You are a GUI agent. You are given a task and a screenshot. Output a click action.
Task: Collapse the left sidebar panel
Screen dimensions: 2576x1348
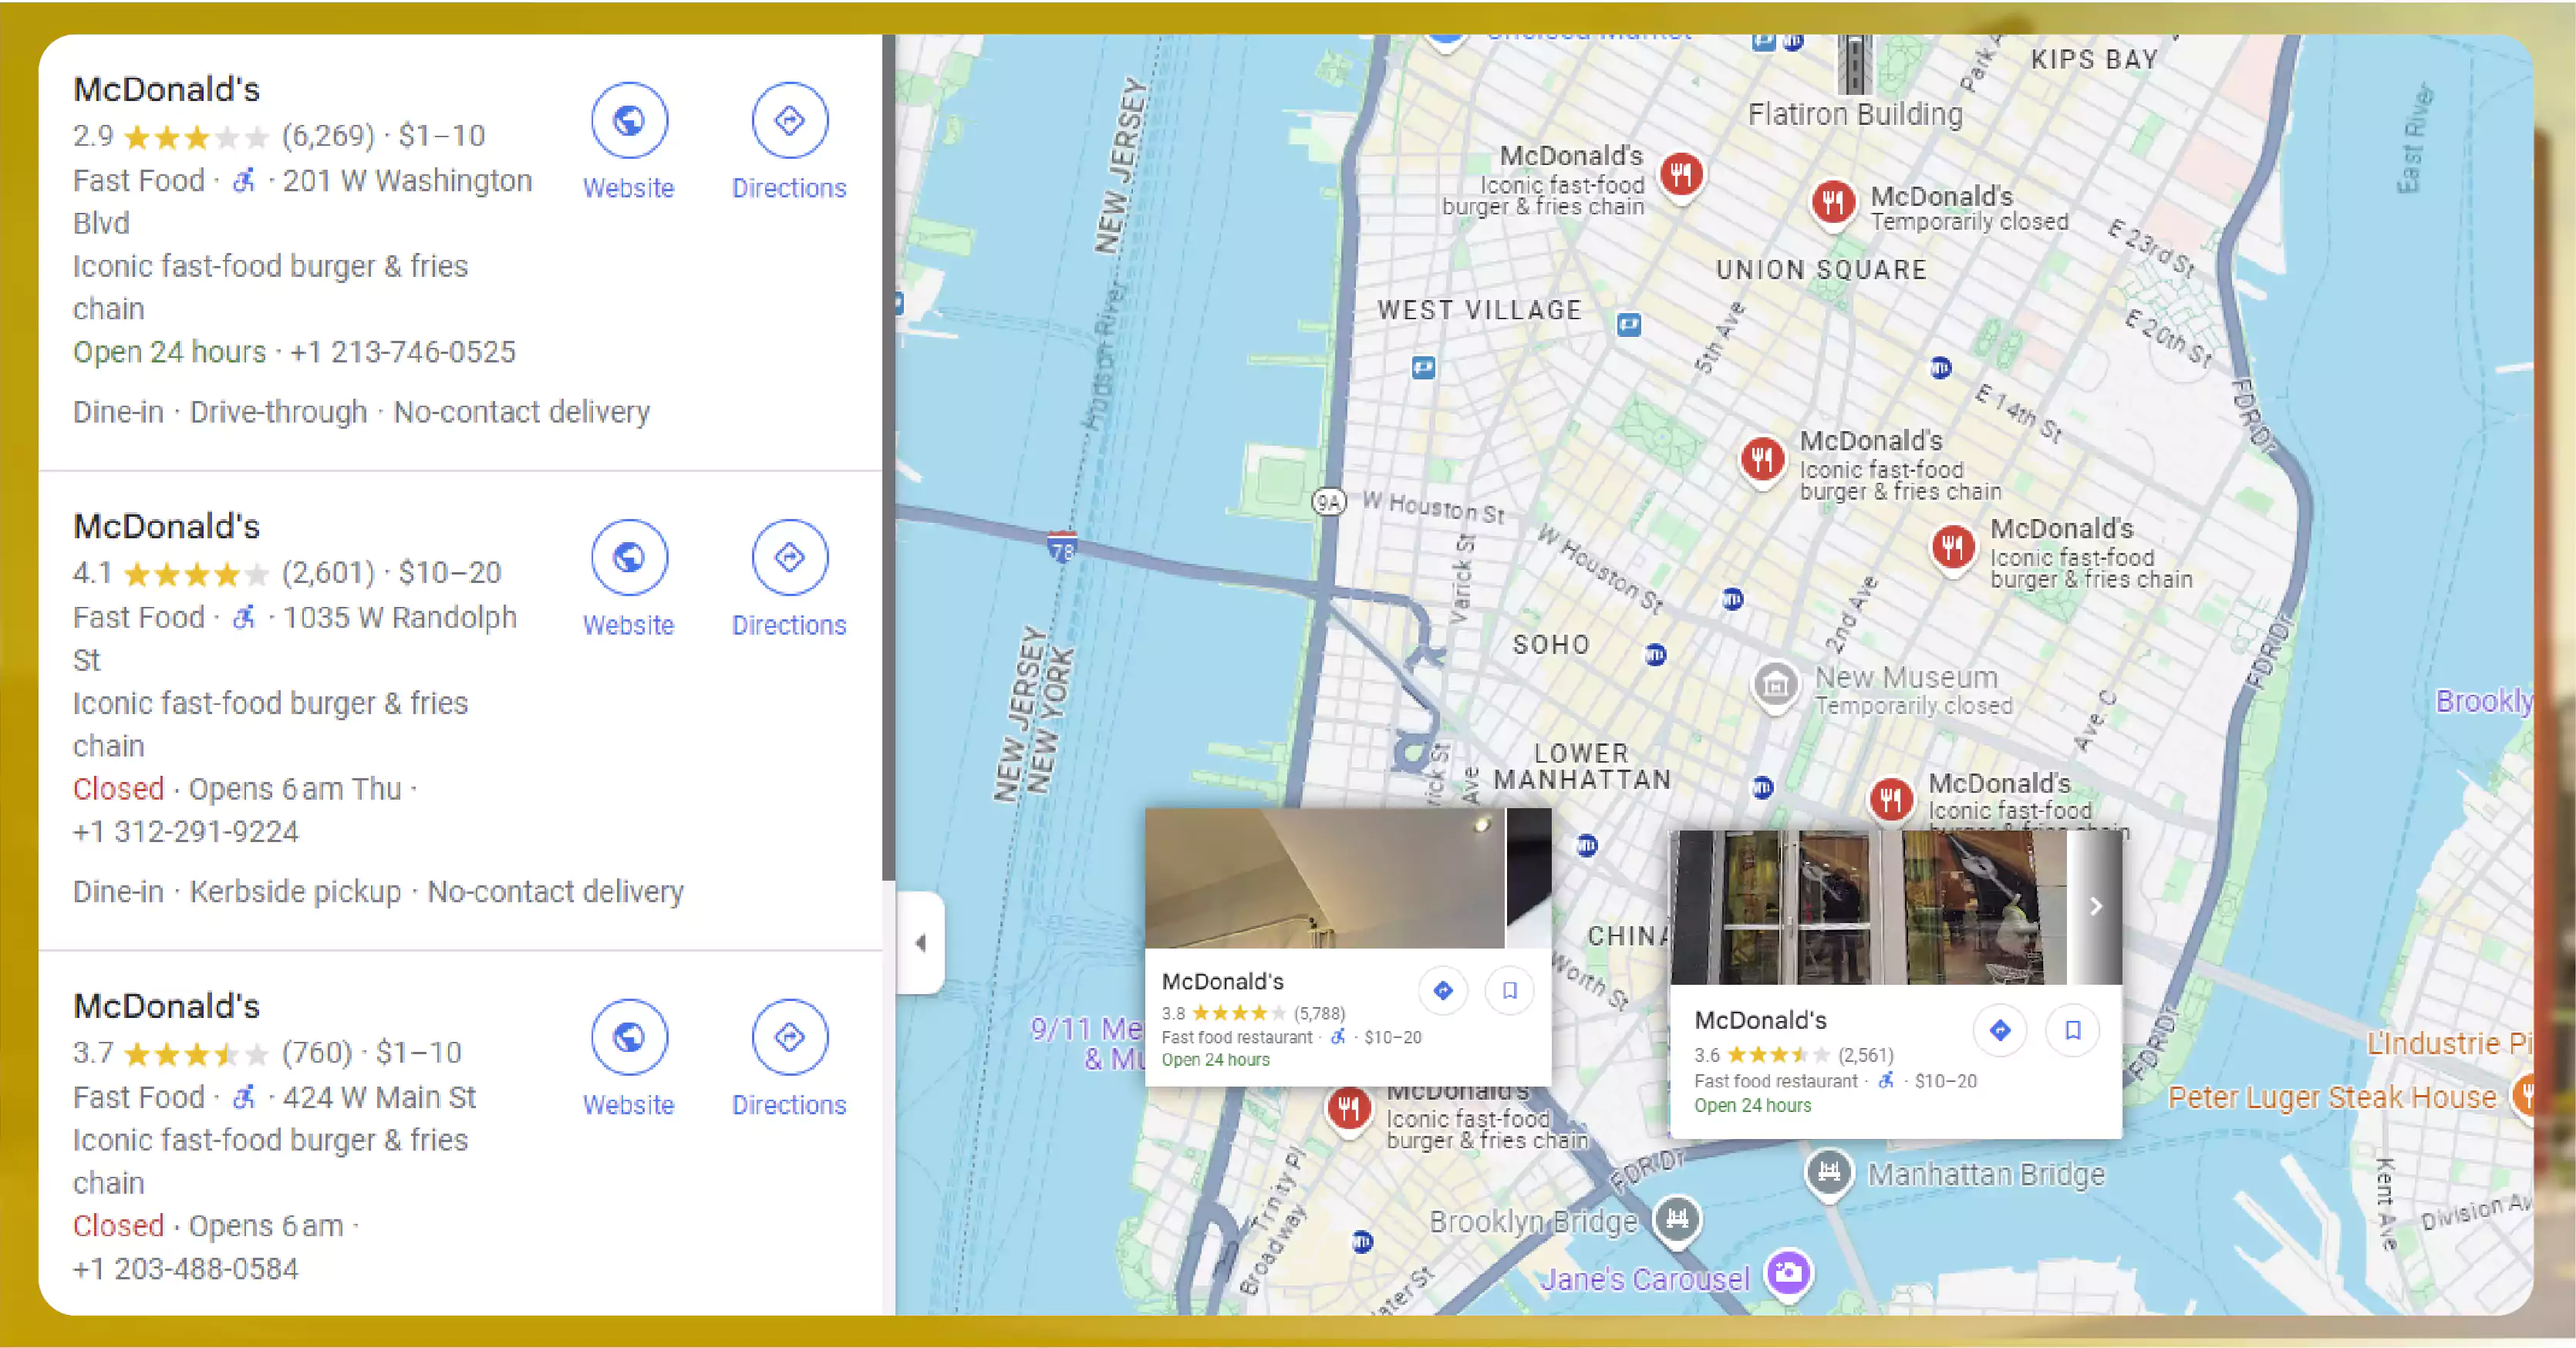pyautogui.click(x=920, y=941)
